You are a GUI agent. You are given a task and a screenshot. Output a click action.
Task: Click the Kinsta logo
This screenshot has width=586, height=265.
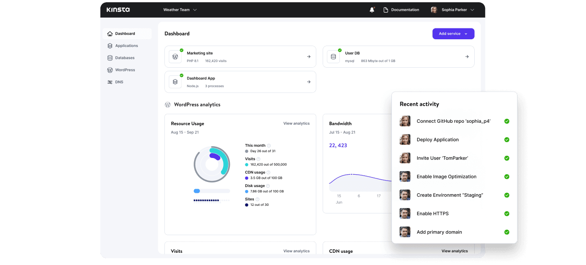tap(118, 9)
